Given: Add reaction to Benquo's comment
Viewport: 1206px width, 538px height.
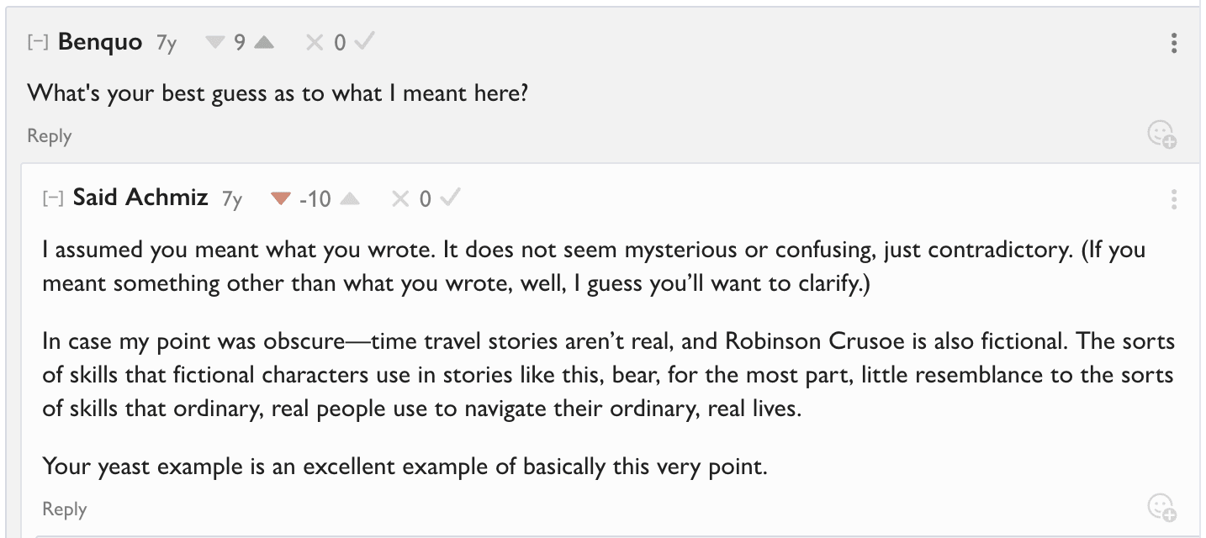Looking at the screenshot, I should (x=1161, y=134).
